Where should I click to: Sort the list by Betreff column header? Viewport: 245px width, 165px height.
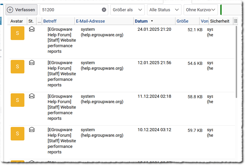pos(50,21)
